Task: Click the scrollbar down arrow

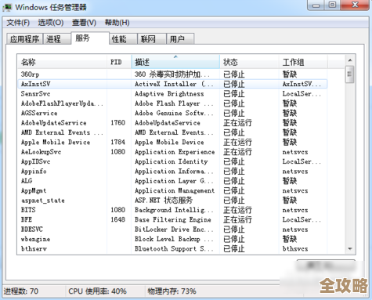Action: pos(350,248)
